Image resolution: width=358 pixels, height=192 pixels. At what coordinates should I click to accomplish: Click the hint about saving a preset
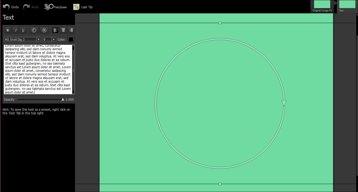[36, 111]
